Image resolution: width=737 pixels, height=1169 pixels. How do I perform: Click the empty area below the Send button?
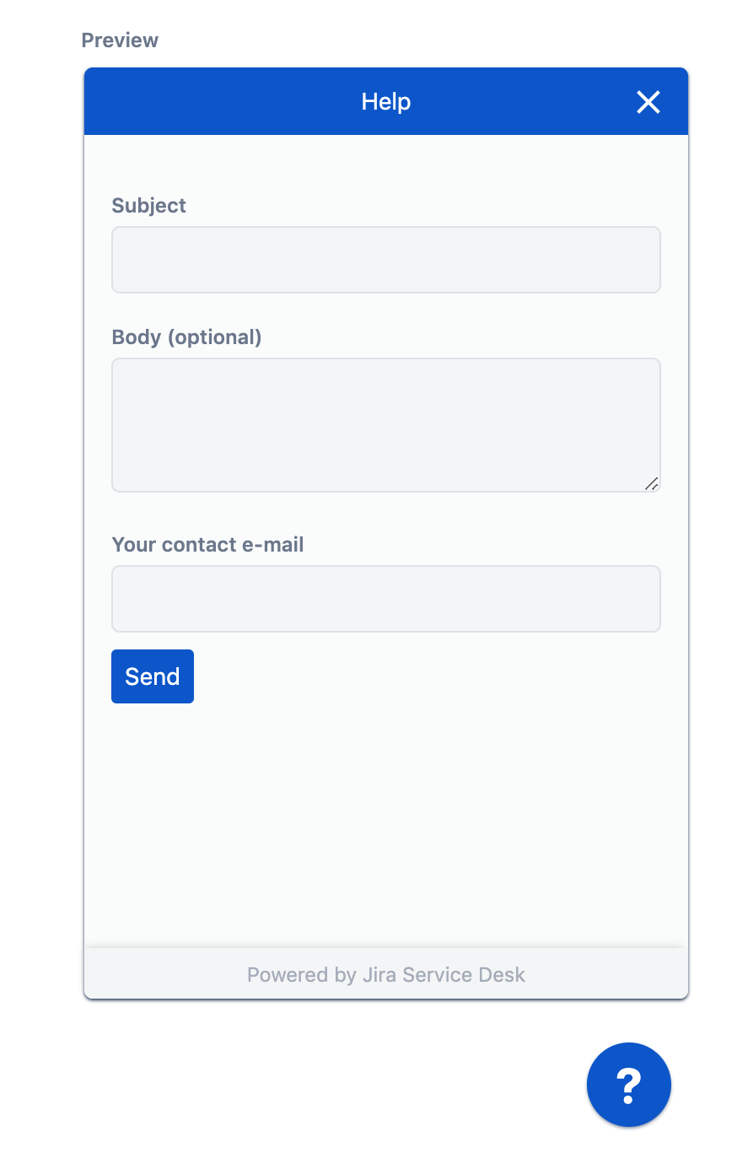click(385, 810)
